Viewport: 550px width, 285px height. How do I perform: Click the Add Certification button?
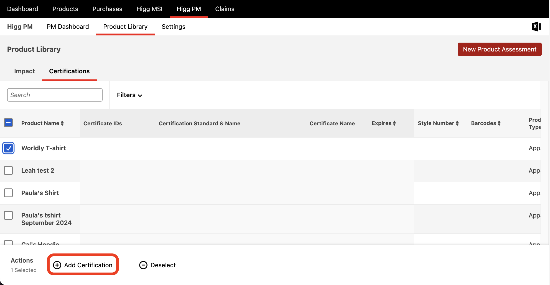click(83, 265)
